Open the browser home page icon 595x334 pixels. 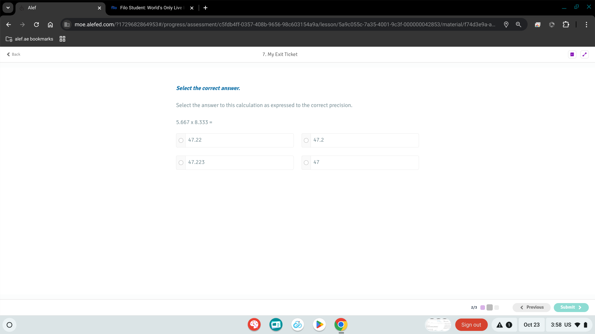click(50, 24)
